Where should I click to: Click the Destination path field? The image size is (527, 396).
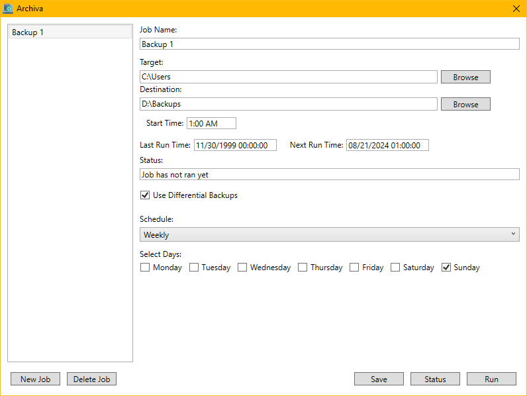[x=289, y=104]
